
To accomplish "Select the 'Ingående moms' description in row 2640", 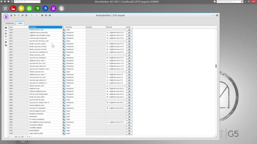I will pyautogui.click(x=45, y=89).
